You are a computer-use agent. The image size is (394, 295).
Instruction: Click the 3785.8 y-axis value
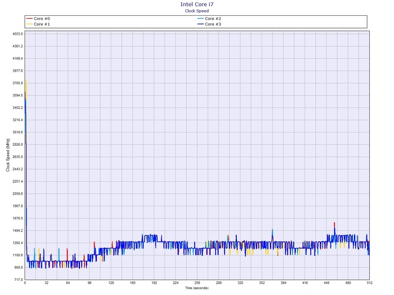point(18,83)
